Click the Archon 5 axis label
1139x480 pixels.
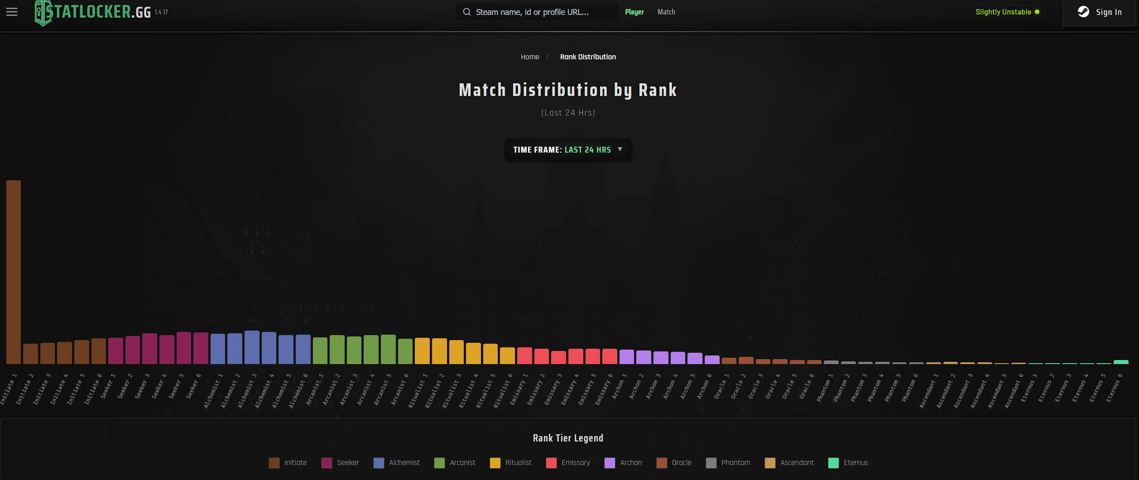(x=687, y=386)
